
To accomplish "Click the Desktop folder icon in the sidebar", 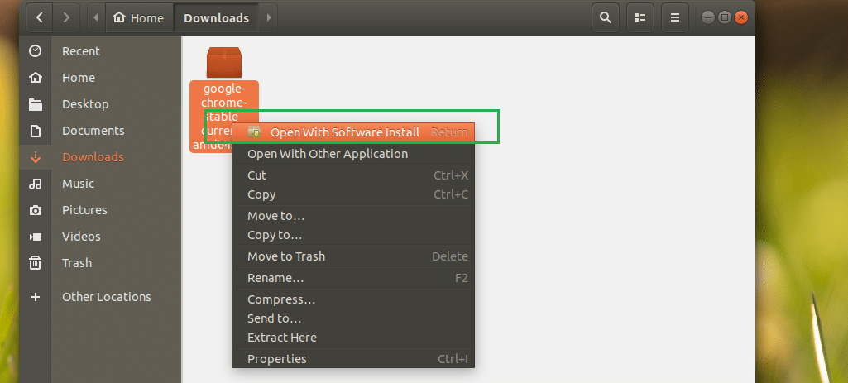I will 35,104.
